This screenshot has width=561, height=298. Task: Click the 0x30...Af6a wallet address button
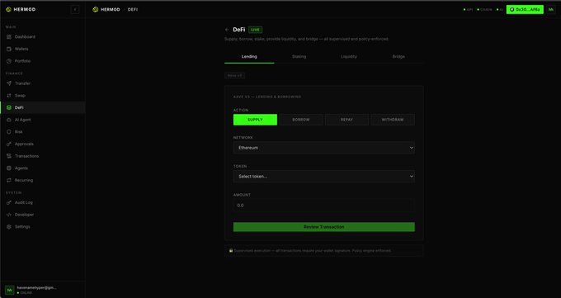pos(525,10)
